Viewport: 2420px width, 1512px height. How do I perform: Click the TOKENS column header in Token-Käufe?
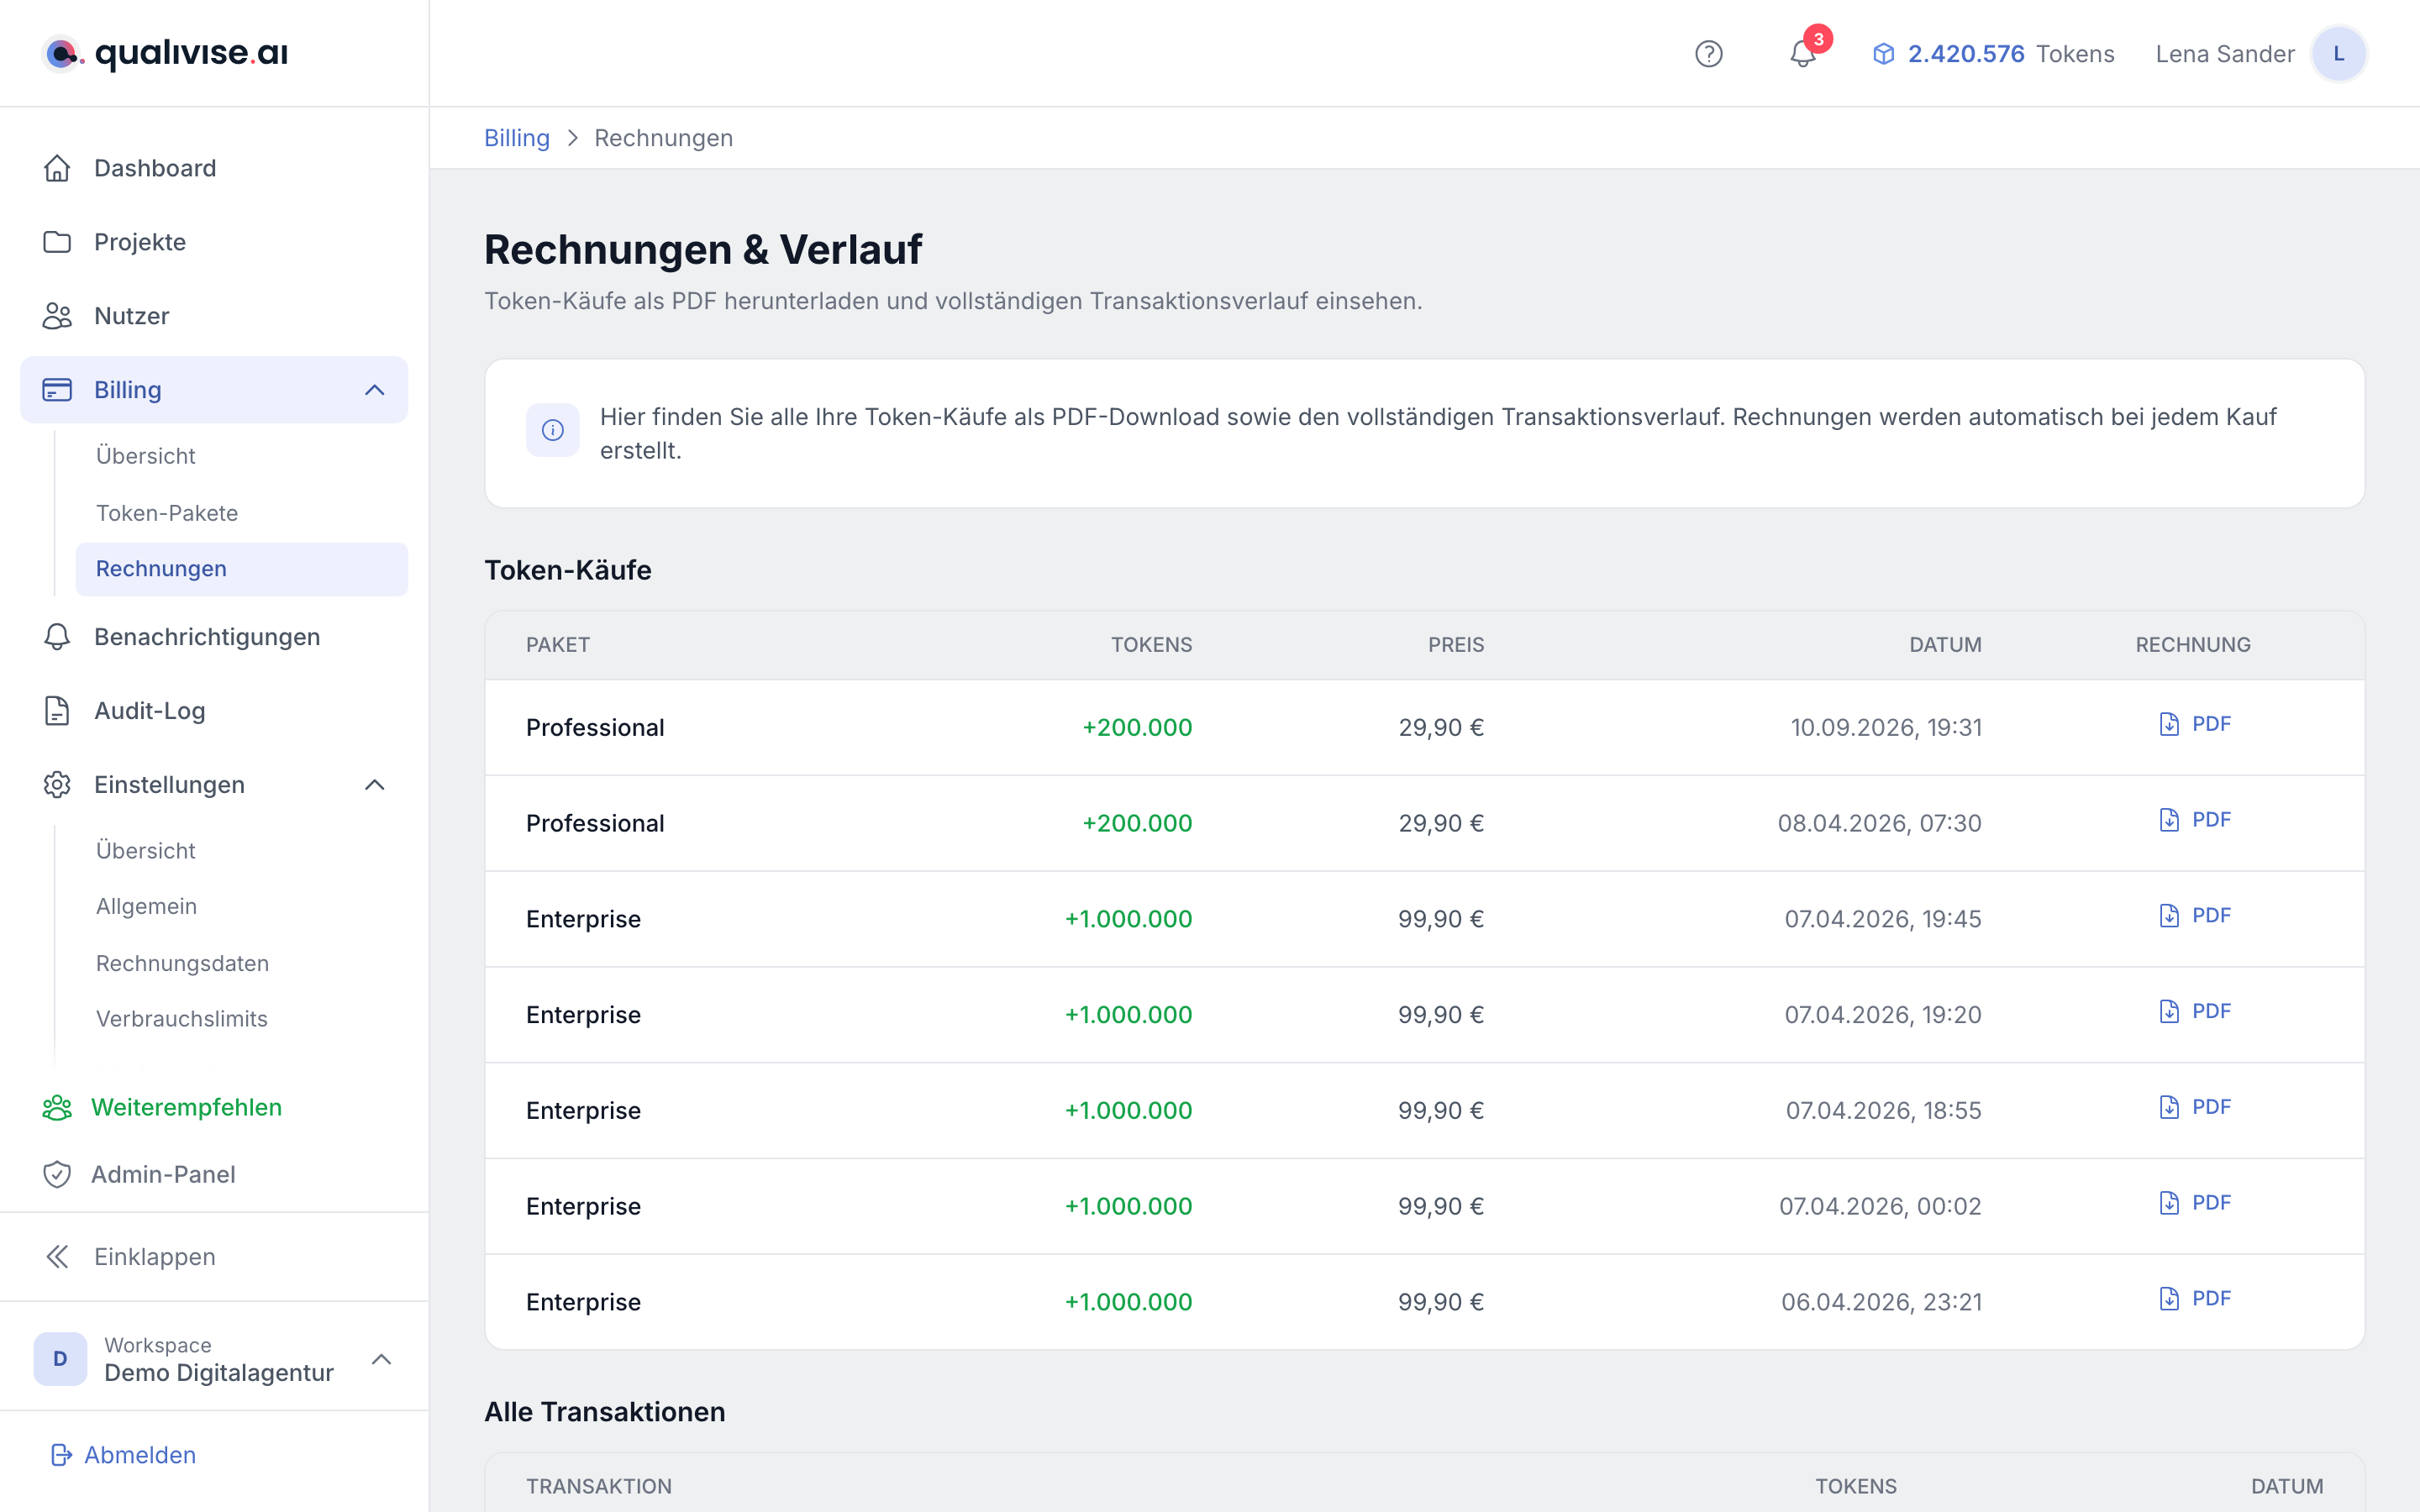(1151, 645)
